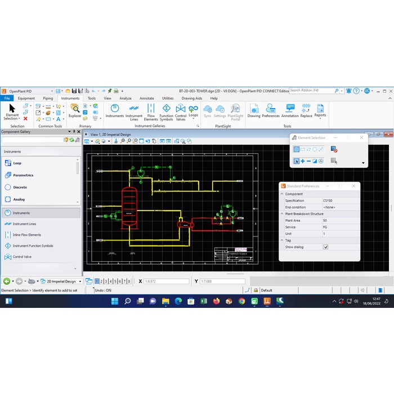
Task: Click the refresh icon in Component Gallery
Action: click(x=71, y=140)
